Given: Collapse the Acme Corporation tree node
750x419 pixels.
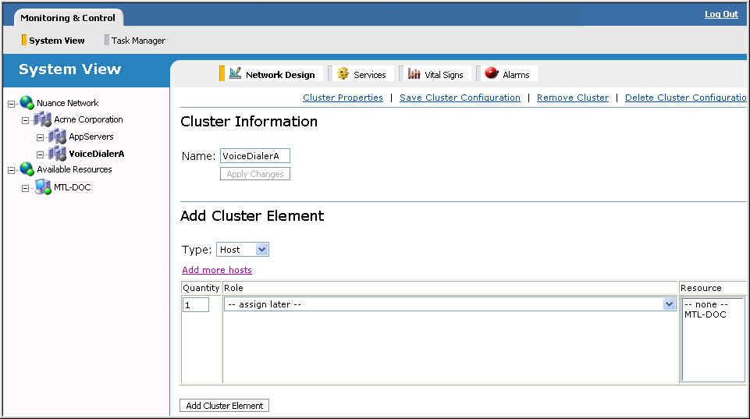Looking at the screenshot, I should click(26, 120).
